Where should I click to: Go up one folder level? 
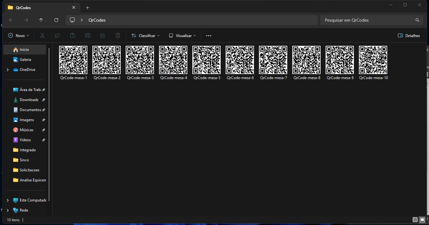(x=41, y=20)
